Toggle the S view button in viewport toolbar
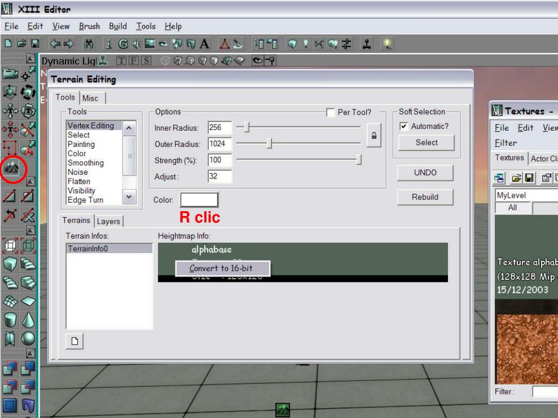The width and height of the screenshot is (558, 418). click(146, 61)
